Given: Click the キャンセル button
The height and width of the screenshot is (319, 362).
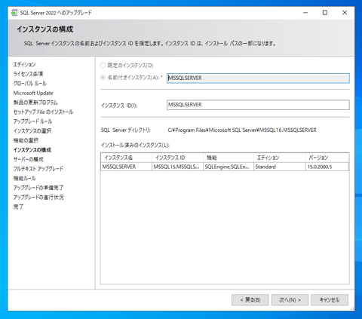Looking at the screenshot, I should pyautogui.click(x=330, y=300).
